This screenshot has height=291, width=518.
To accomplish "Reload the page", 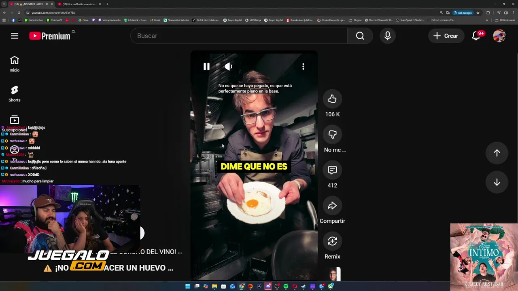I will pos(19,13).
